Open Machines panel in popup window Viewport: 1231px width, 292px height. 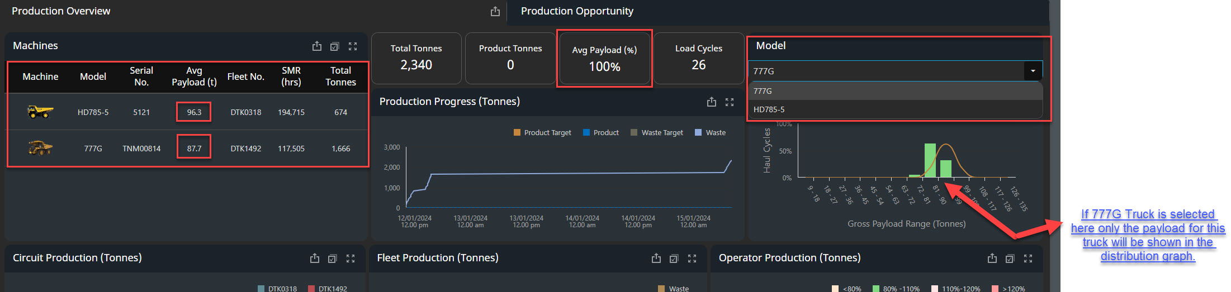click(x=335, y=46)
